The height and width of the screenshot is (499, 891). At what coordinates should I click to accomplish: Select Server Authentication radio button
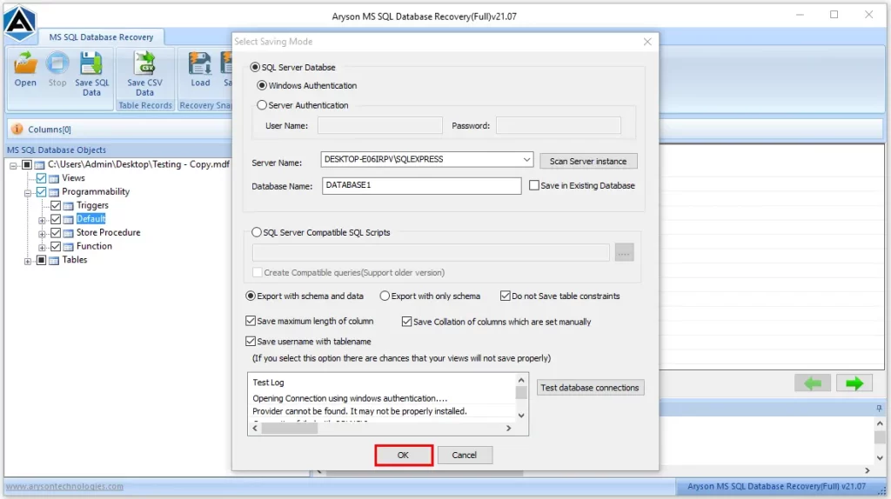tap(262, 105)
